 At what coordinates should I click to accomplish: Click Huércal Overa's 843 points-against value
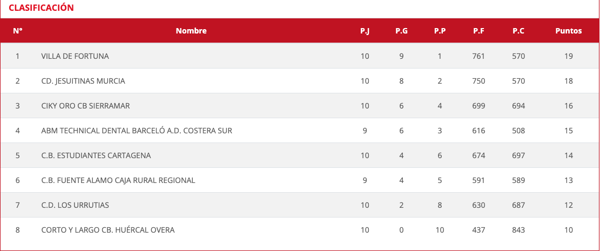[518, 230]
